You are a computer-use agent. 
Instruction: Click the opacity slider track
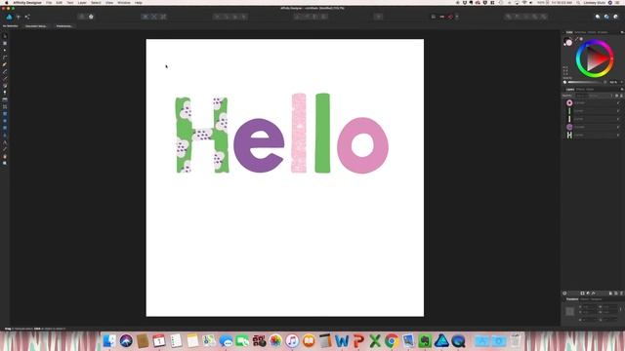click(x=586, y=82)
